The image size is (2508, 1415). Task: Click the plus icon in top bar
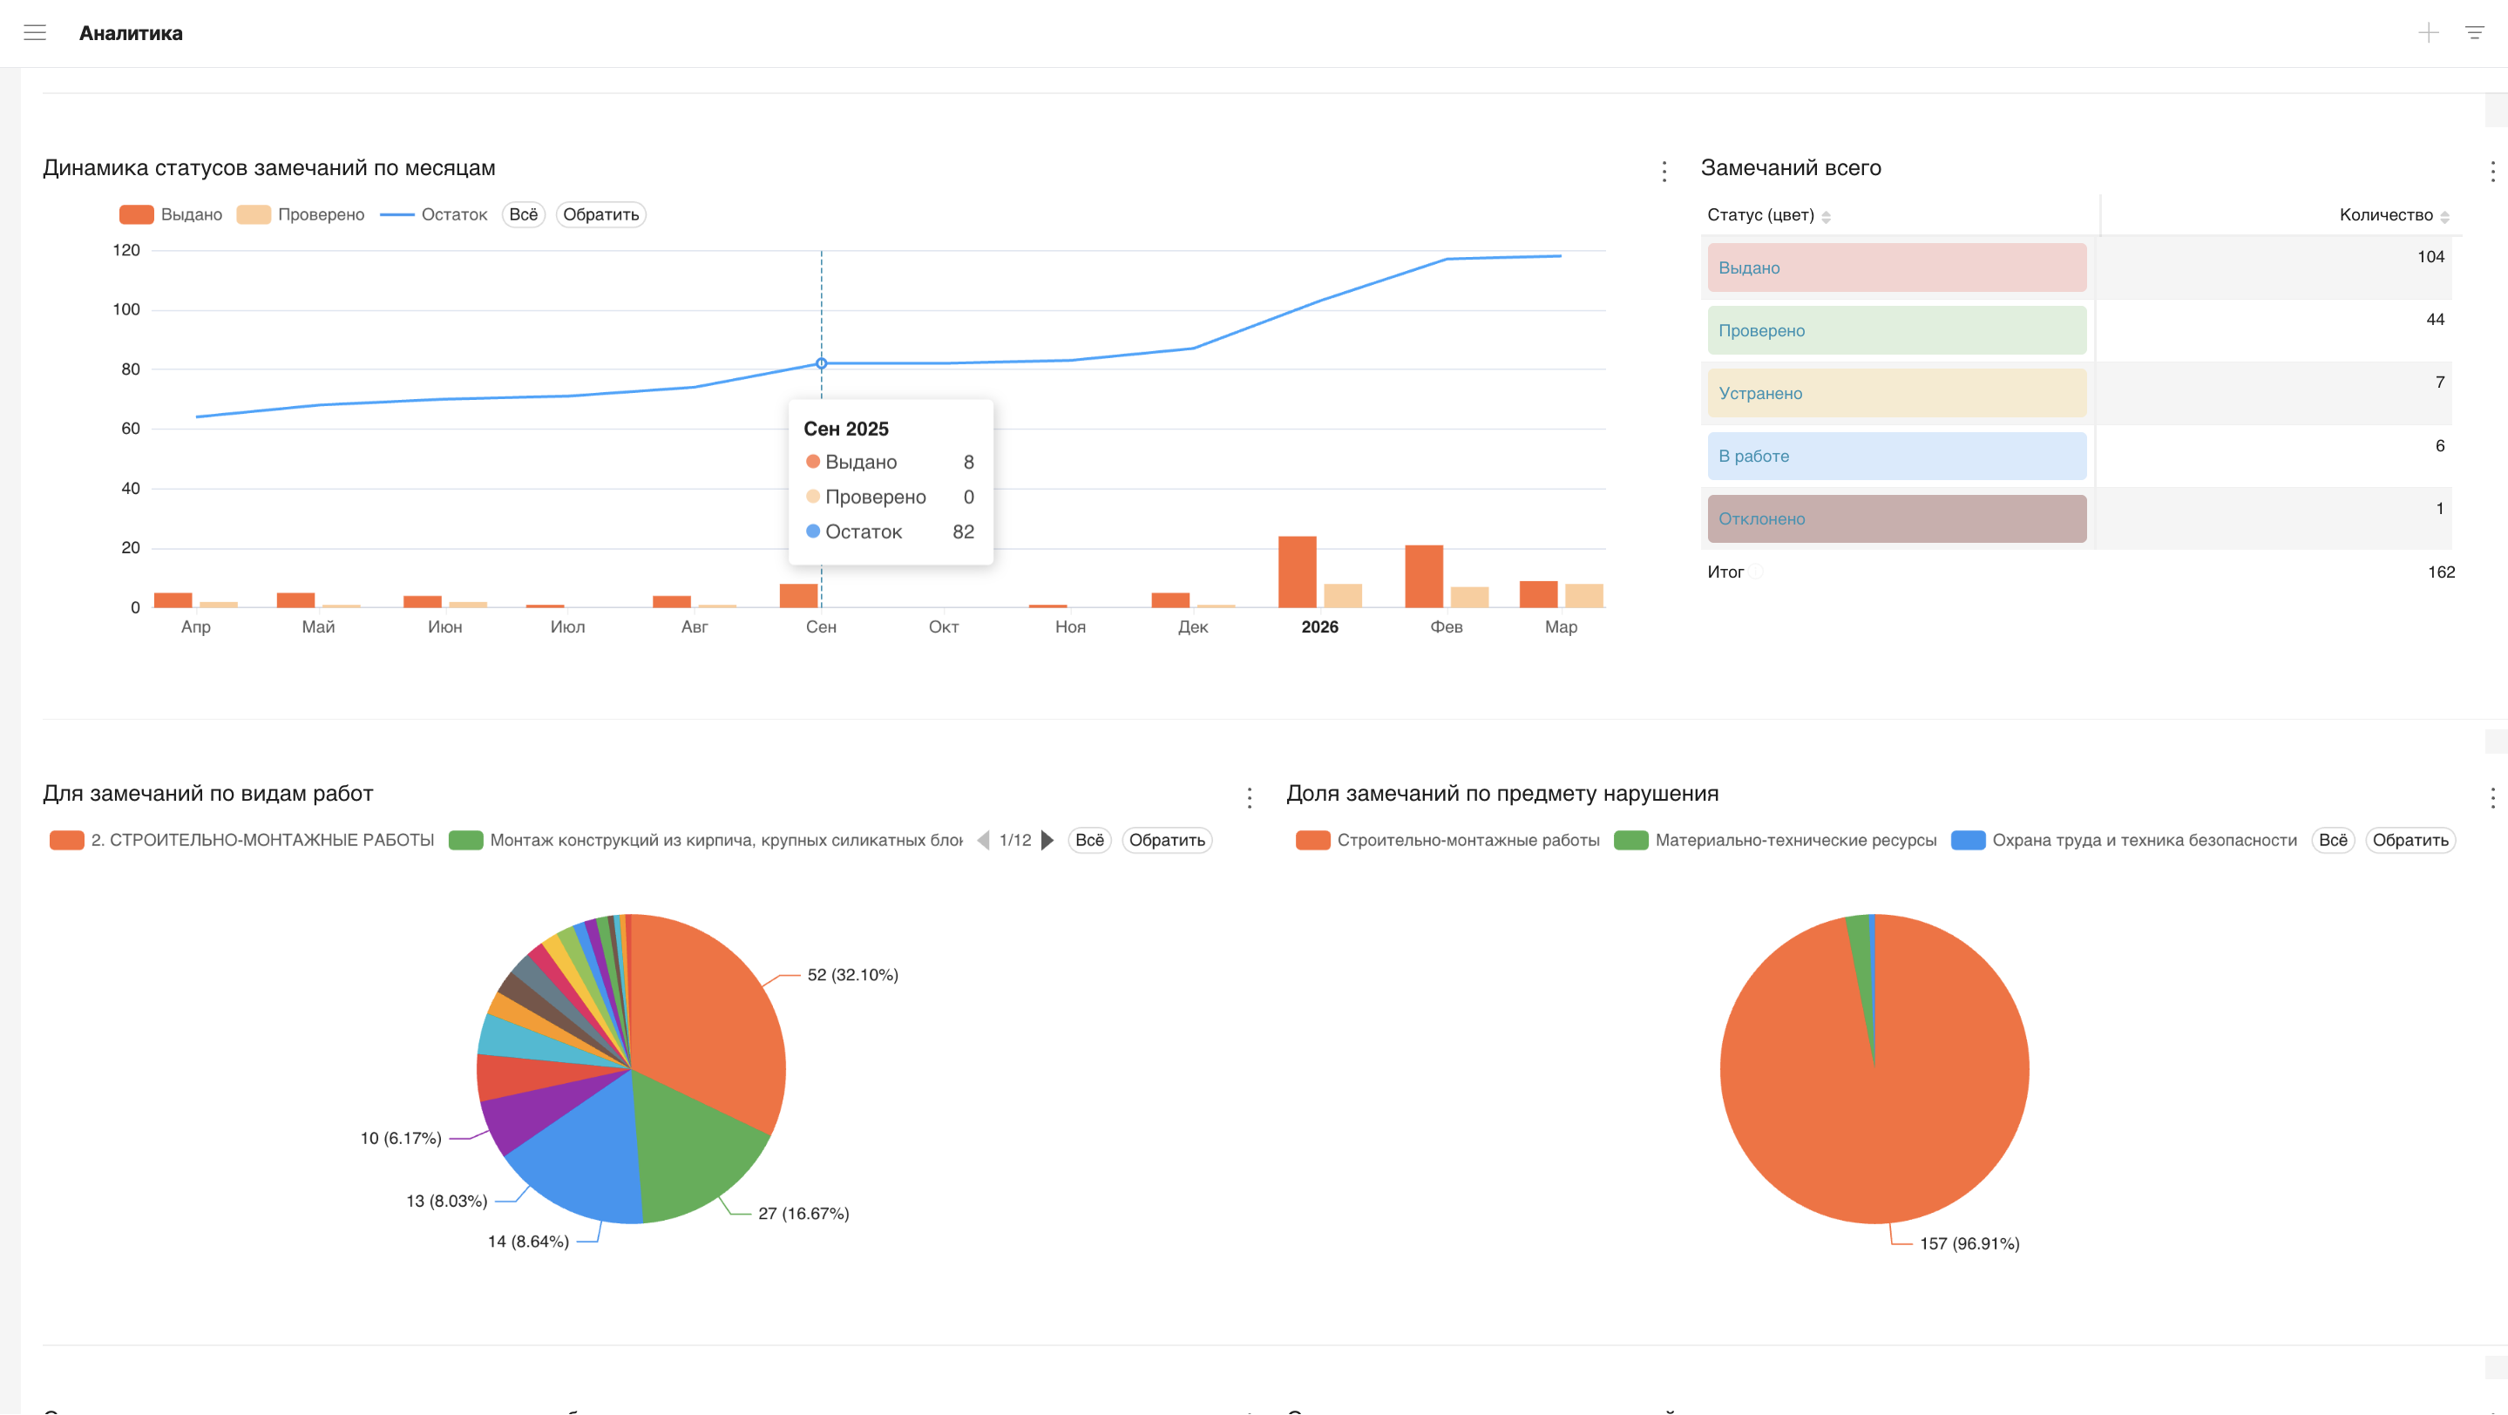(2428, 33)
